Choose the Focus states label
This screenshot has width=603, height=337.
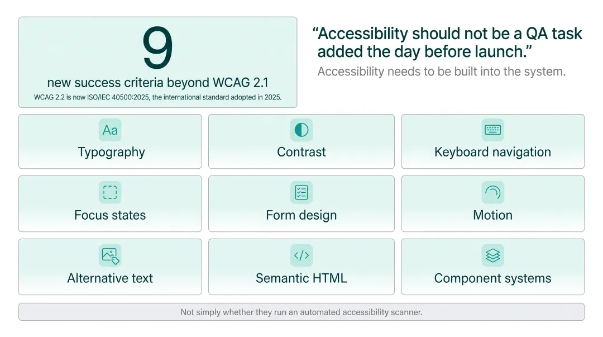110,215
